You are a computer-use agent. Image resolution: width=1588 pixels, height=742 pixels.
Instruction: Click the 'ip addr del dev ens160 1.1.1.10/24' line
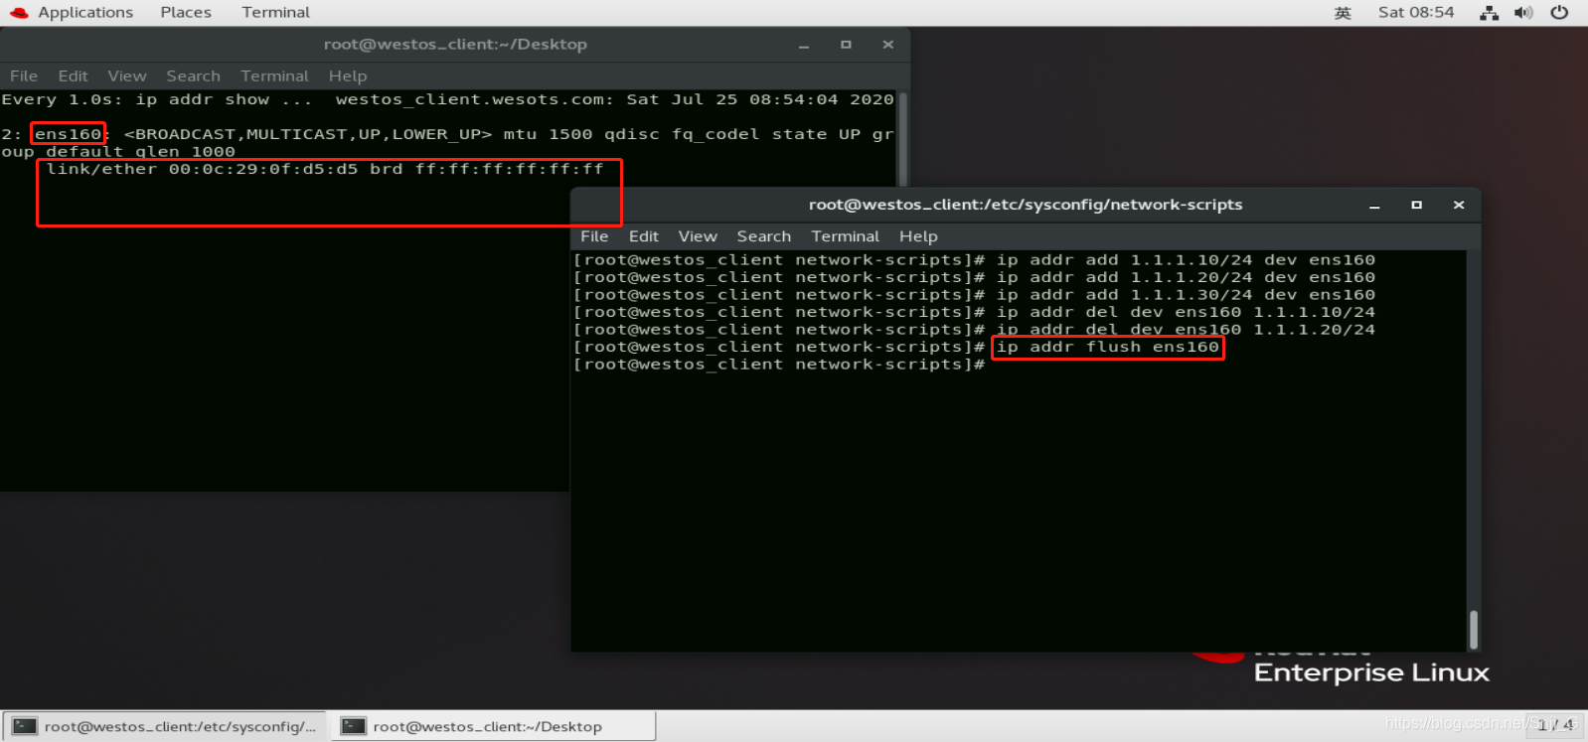(x=1186, y=312)
